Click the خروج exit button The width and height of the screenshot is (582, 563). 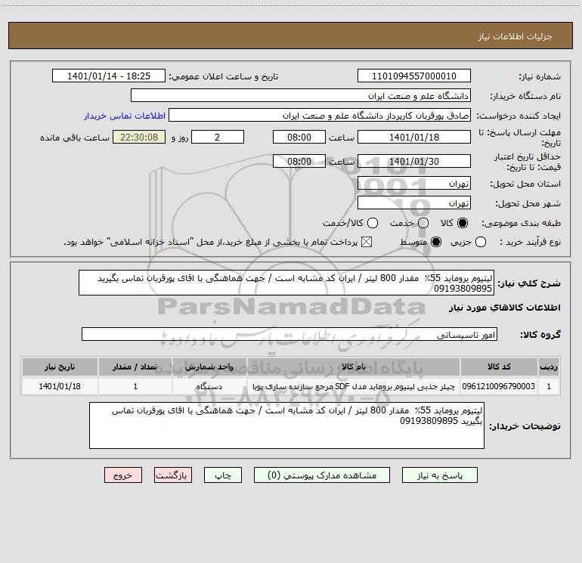(x=123, y=475)
